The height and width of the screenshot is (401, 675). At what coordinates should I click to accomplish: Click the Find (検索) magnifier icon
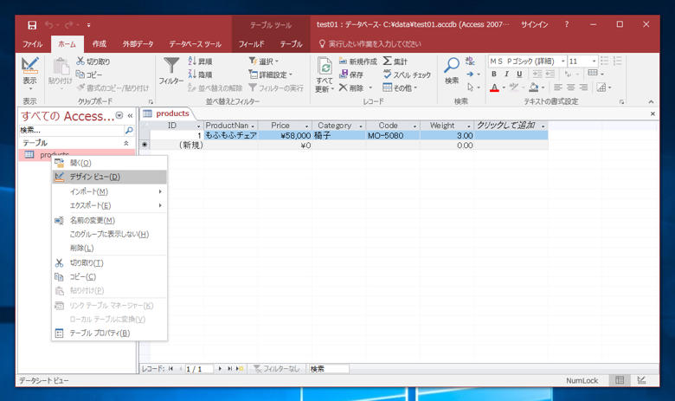pos(452,66)
